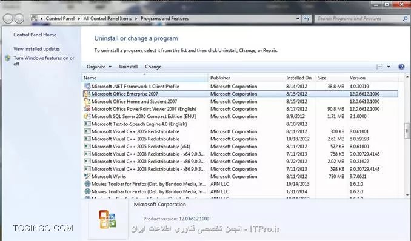Click the 38.8 MB size cell
Image resolution: width=411 pixels, height=241 pixels.
[x=336, y=86]
